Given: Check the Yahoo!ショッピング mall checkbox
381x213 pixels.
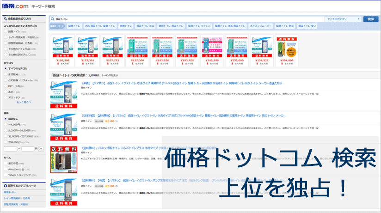Looking at the screenshot, I should click(x=6, y=175).
